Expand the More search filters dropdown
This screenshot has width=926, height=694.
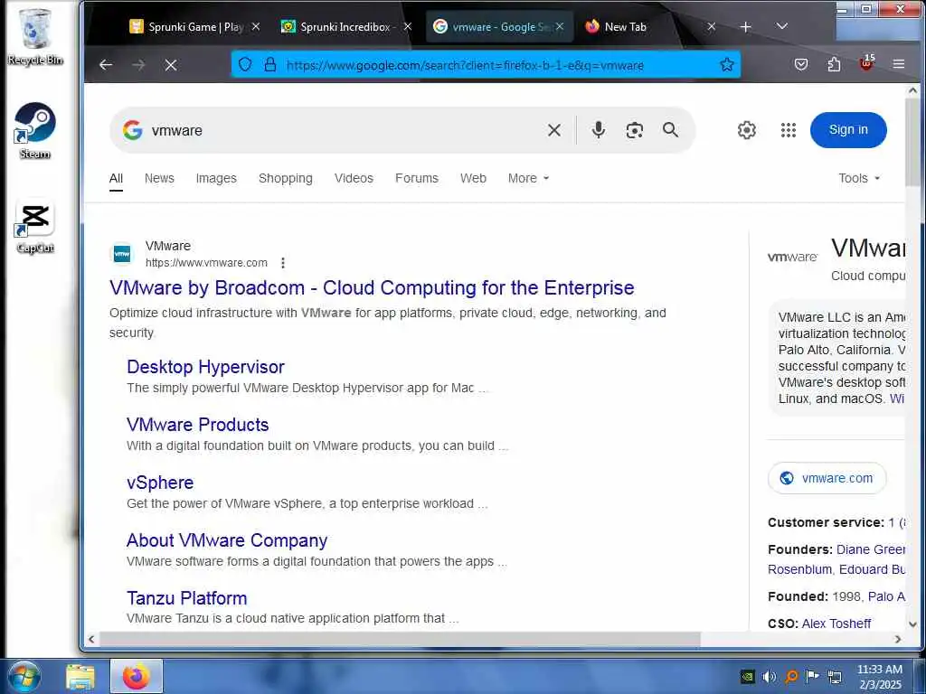528,178
